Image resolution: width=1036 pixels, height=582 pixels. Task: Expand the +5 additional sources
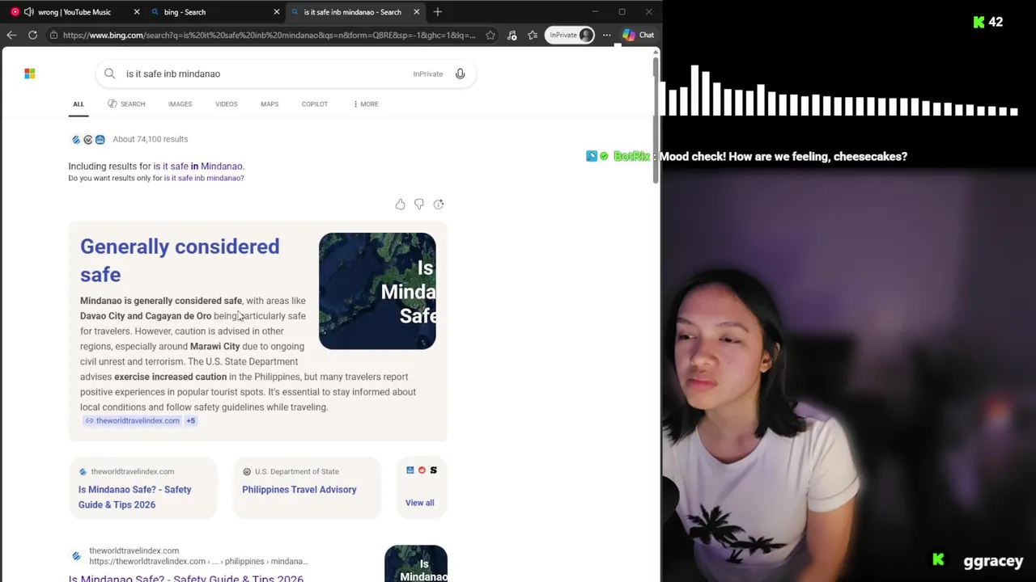click(191, 421)
